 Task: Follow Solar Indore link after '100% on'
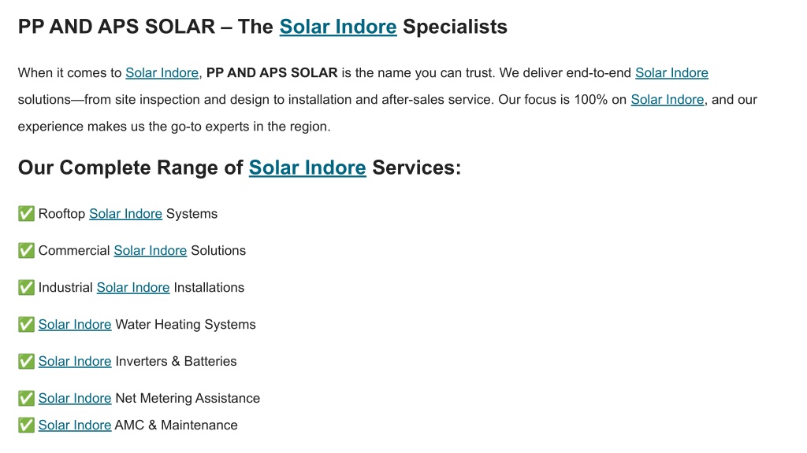(x=668, y=100)
